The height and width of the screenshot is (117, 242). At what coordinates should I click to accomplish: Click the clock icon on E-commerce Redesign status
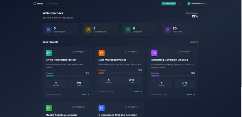[126, 107]
